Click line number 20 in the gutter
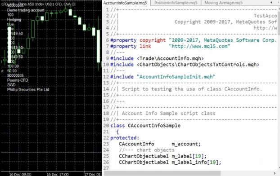Image resolution: width=280 pixels, height=176 pixels. [x=106, y=126]
